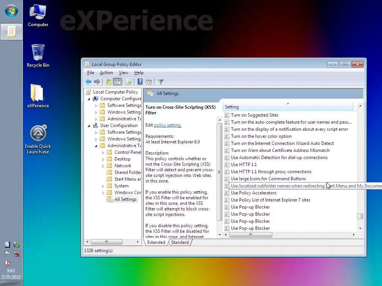This screenshot has height=286, width=382.
Task: Select 'Turn on the Internet Connection Wizard Auto Detect'
Action: click(x=282, y=143)
